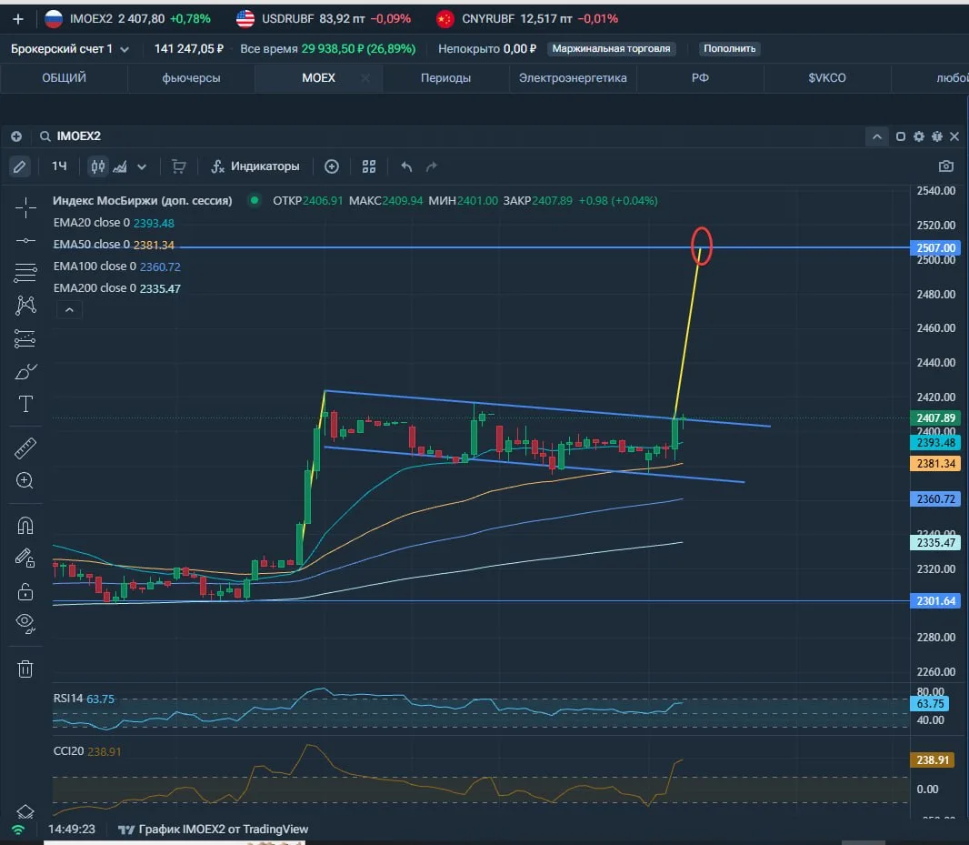Open the Fibonacci retracement tools

coord(25,272)
